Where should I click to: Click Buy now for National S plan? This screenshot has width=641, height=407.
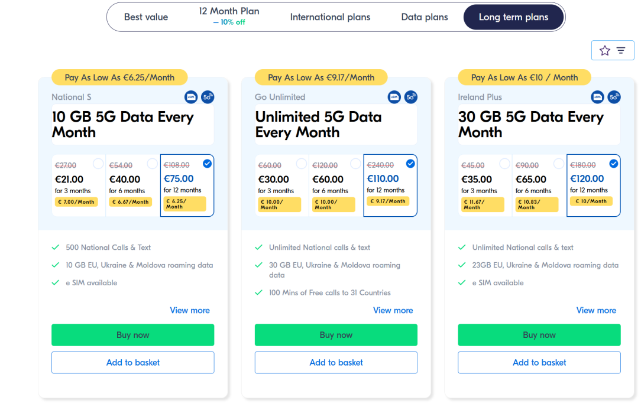[x=133, y=335]
